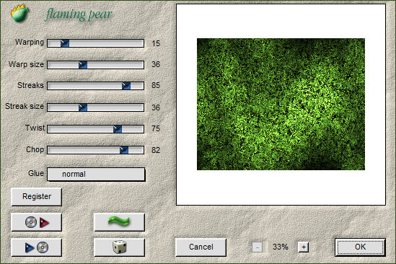Screen dimensions: 396x264
Task: Load saved settings with the disc-to-arrow button
Action: 36,222
